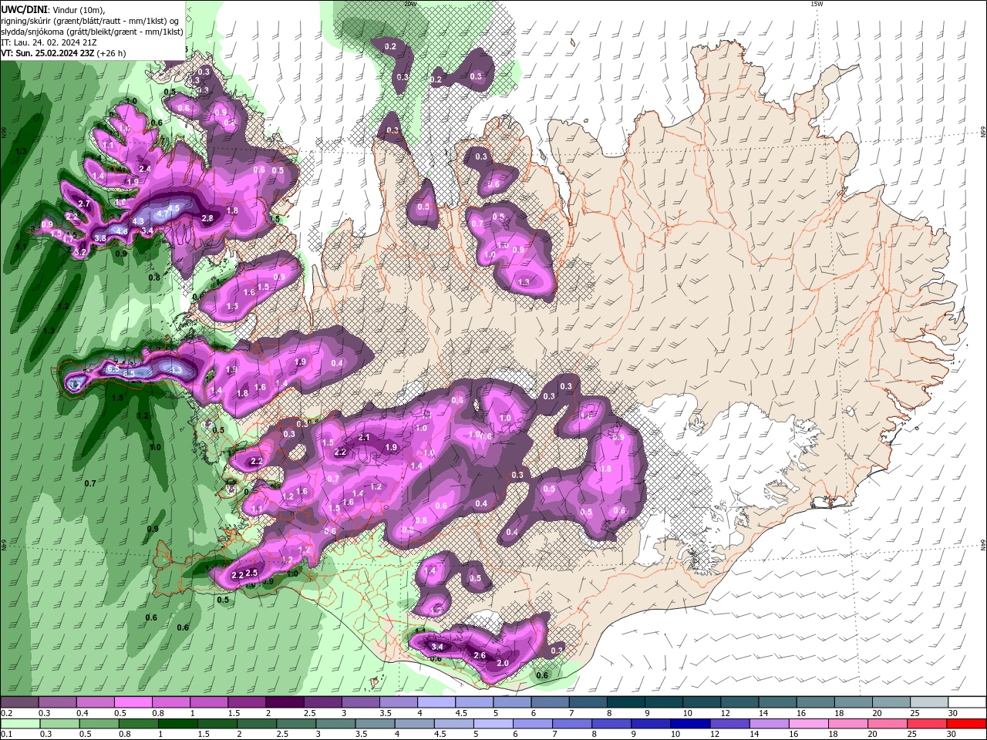Click the '(+26 h)' forecast offset text
987x740 pixels.
(112, 53)
